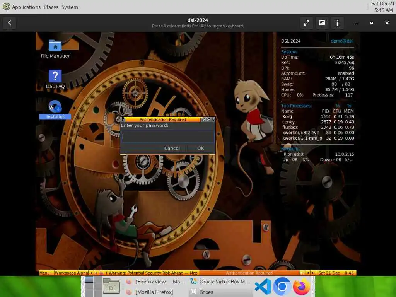The height and width of the screenshot is (297, 396).
Task: Switch to previous workspace arrow beside Workspace Alpha
Action: [91, 273]
